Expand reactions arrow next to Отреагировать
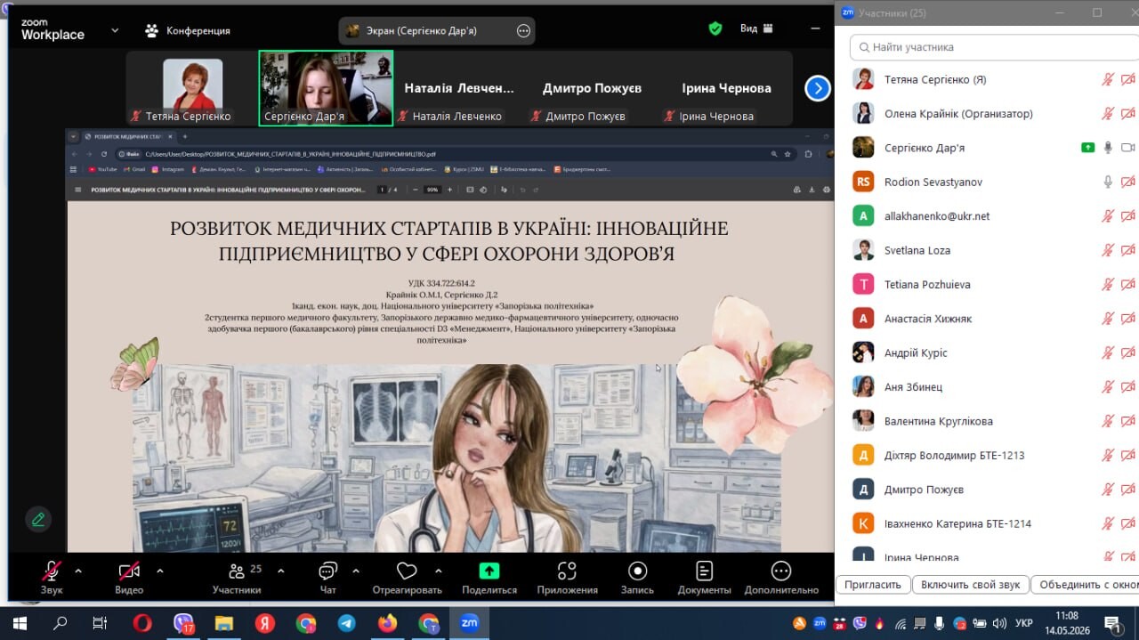The width and height of the screenshot is (1139, 640). [438, 571]
